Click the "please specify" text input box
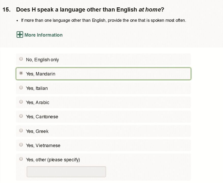The width and height of the screenshot is (223, 183). coord(66,172)
